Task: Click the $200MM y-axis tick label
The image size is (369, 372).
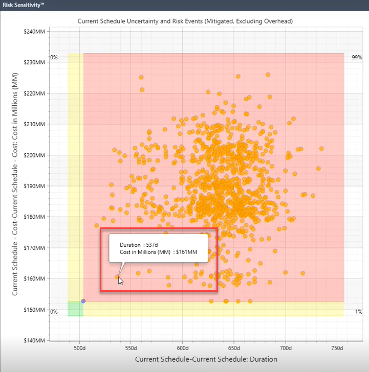Action: coord(34,155)
